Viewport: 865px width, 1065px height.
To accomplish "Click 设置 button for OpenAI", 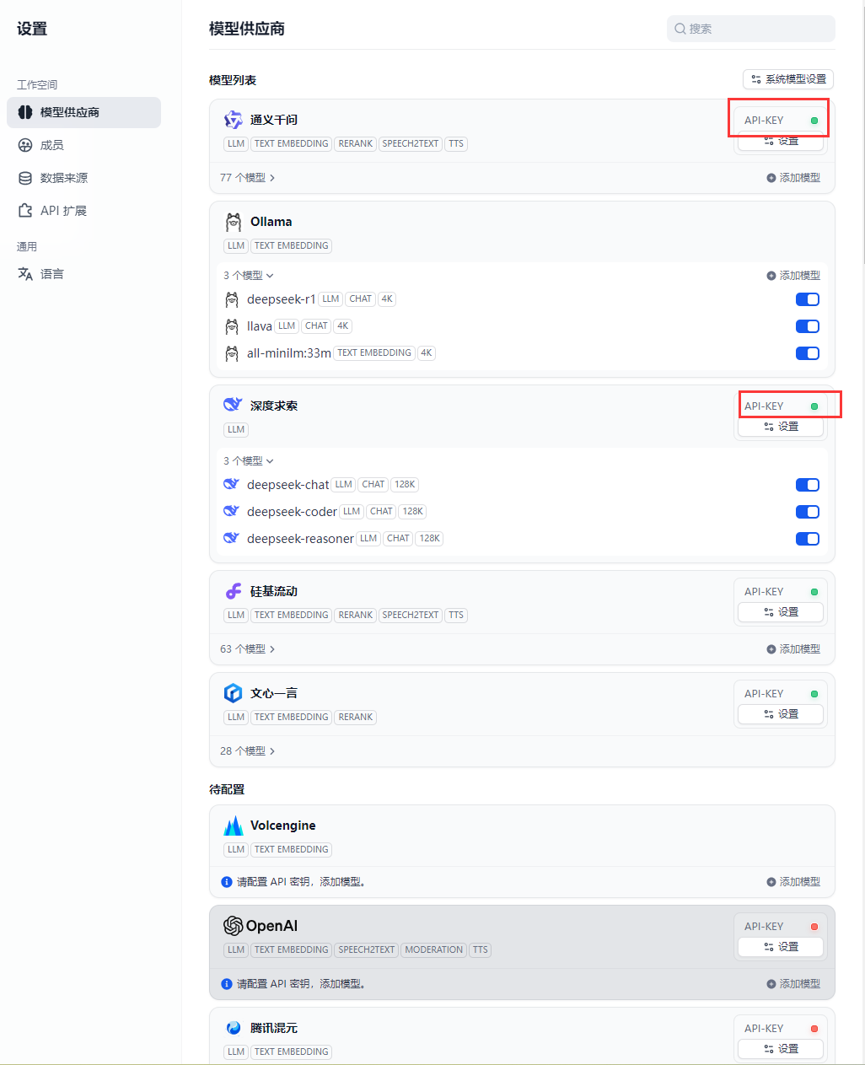I will click(x=781, y=947).
